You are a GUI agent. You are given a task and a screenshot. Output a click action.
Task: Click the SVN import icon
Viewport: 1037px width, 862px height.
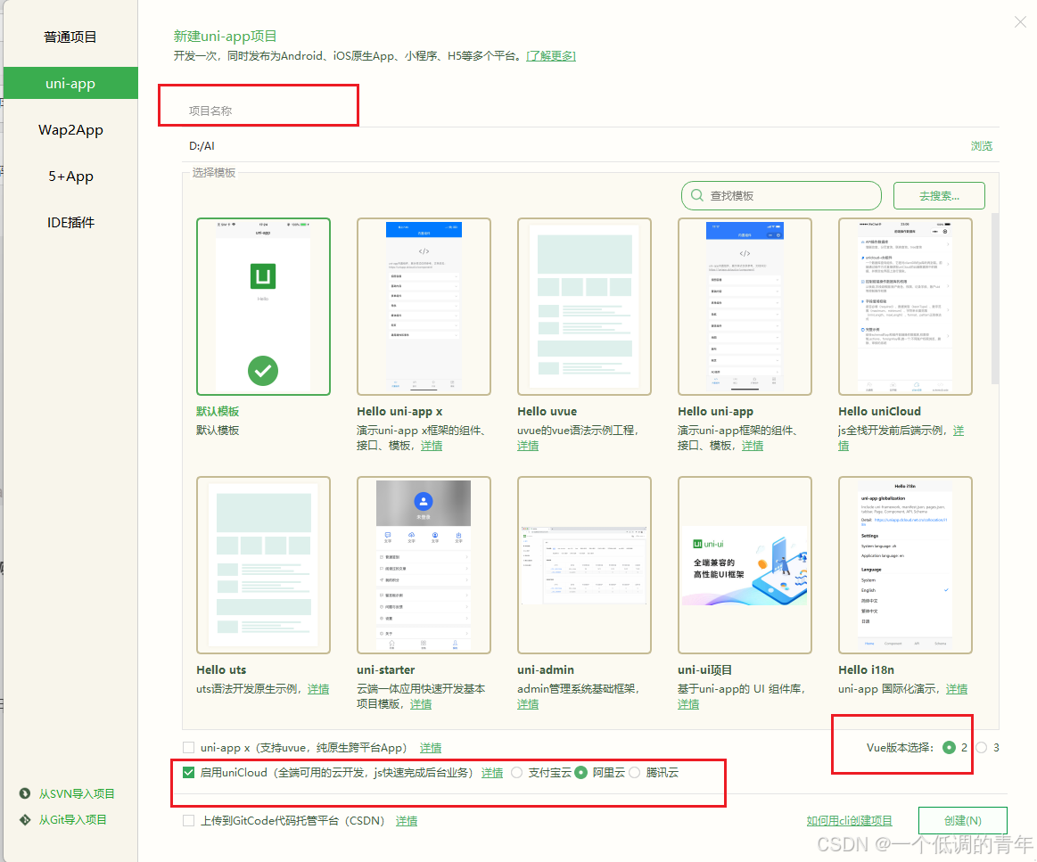pos(25,794)
